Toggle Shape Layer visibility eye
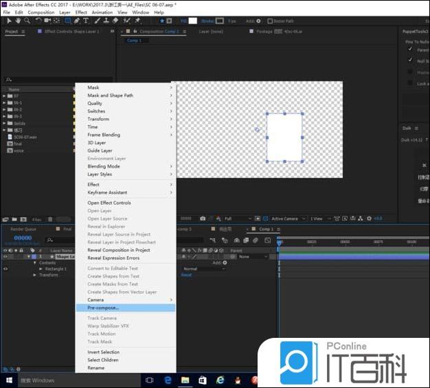The height and width of the screenshot is (388, 430). tap(5, 257)
